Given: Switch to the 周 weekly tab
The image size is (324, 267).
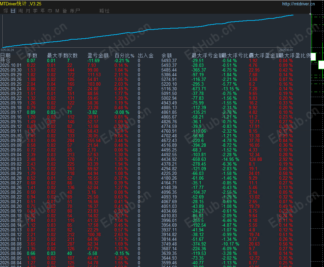Looking at the screenshot, I should pyautogui.click(x=20, y=11).
